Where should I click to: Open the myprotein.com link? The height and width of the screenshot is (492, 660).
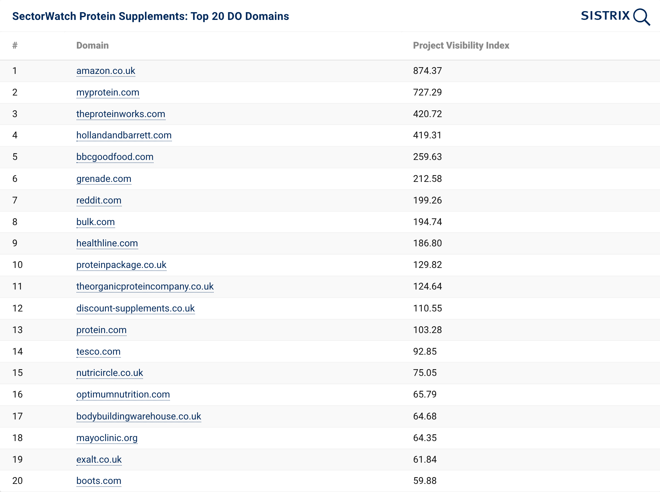[x=108, y=92]
